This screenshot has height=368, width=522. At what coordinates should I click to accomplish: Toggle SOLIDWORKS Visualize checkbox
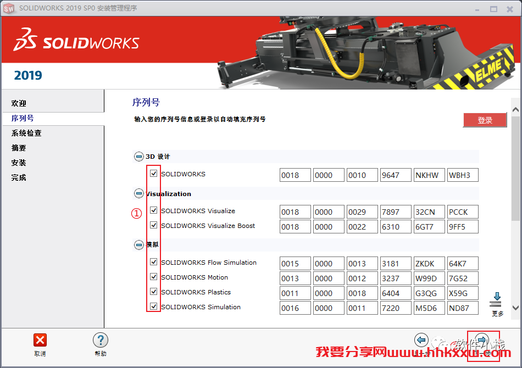pyautogui.click(x=153, y=210)
